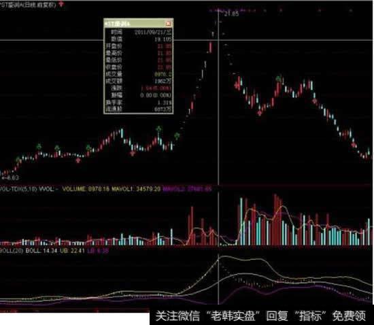Click the UB 22.41 value

coord(72,251)
